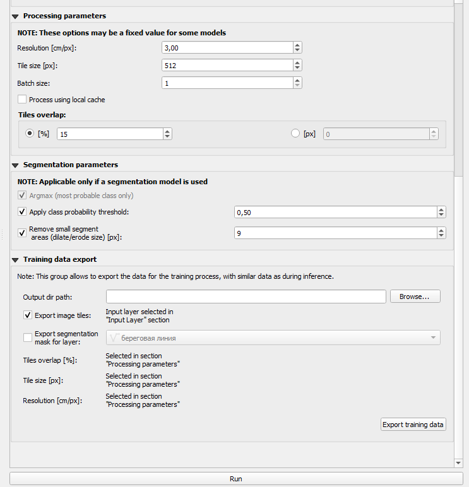Increase class probability threshold value
469x487 pixels.
point(441,210)
